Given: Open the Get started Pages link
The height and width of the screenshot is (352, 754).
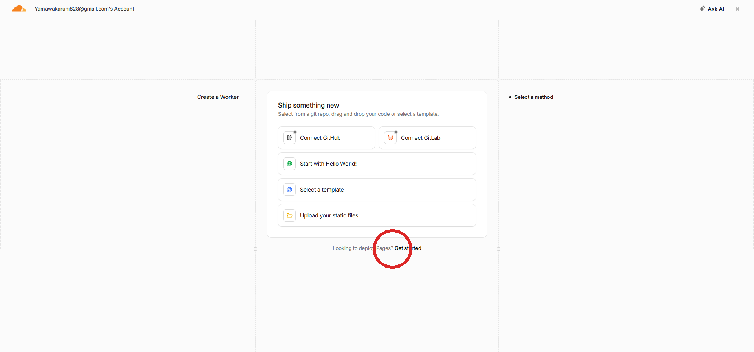Looking at the screenshot, I should (x=408, y=248).
